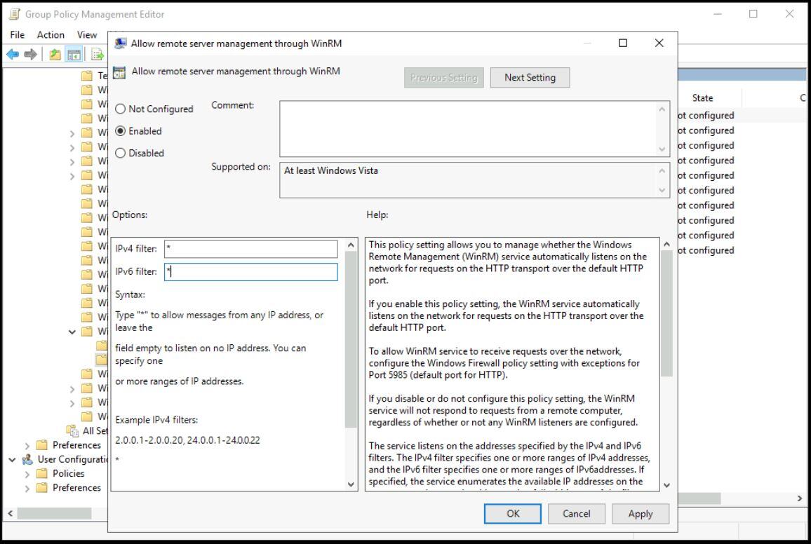
Task: Select the Enabled radio button
Action: coord(120,131)
